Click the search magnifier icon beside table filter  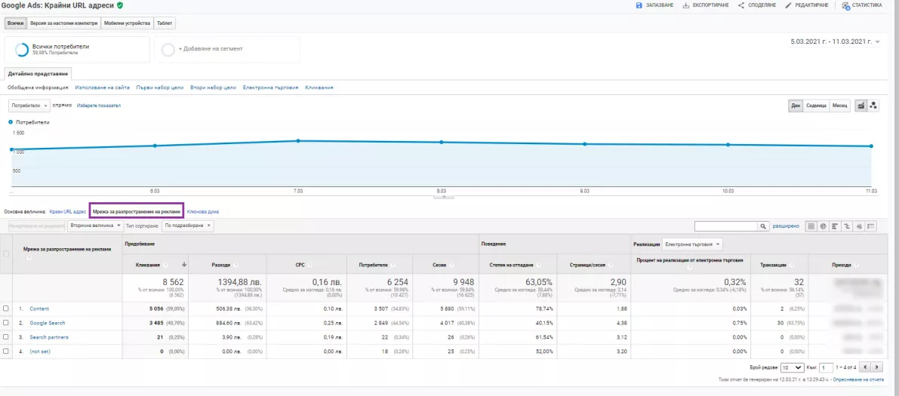tap(764, 226)
